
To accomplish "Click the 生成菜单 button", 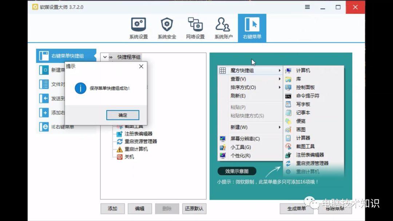I will (x=297, y=209).
